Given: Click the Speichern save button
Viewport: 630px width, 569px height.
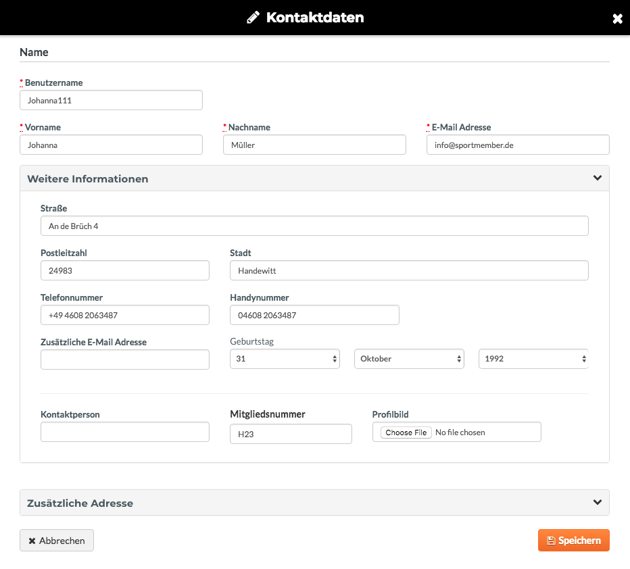Looking at the screenshot, I should [x=574, y=540].
